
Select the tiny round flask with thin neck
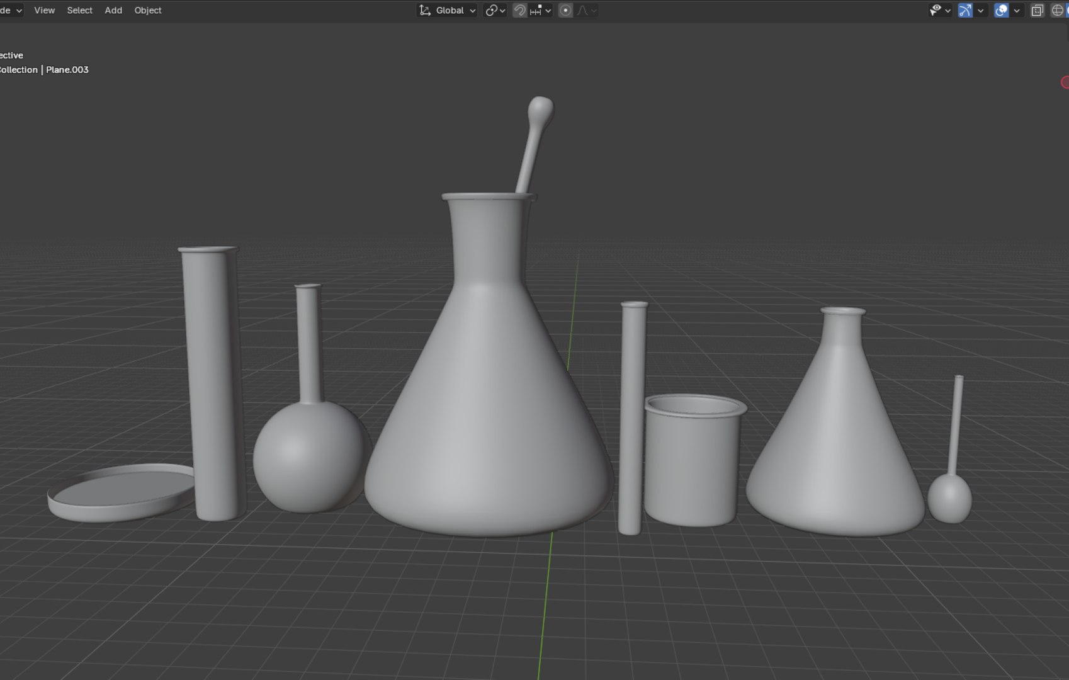949,497
